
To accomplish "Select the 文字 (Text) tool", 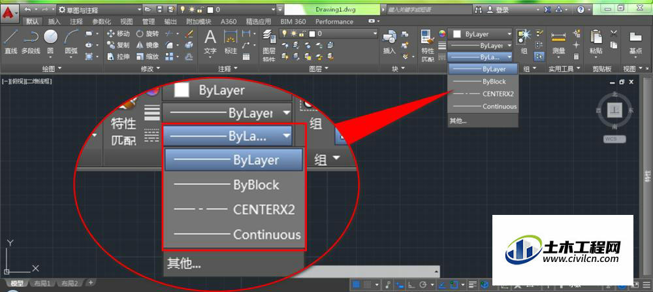I will click(x=210, y=43).
